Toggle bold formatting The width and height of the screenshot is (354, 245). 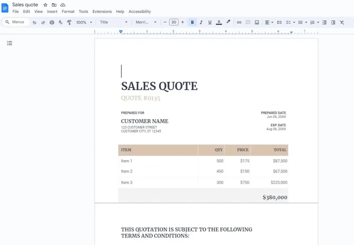[192, 22]
